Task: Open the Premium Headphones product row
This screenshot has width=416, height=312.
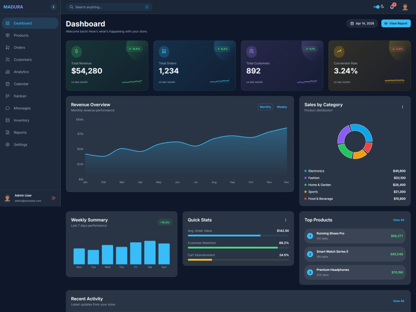Action: click(x=355, y=272)
